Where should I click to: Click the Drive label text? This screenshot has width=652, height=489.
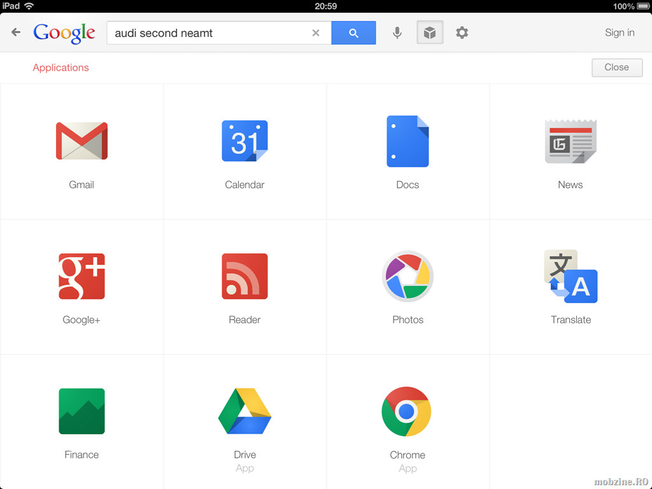point(245,455)
